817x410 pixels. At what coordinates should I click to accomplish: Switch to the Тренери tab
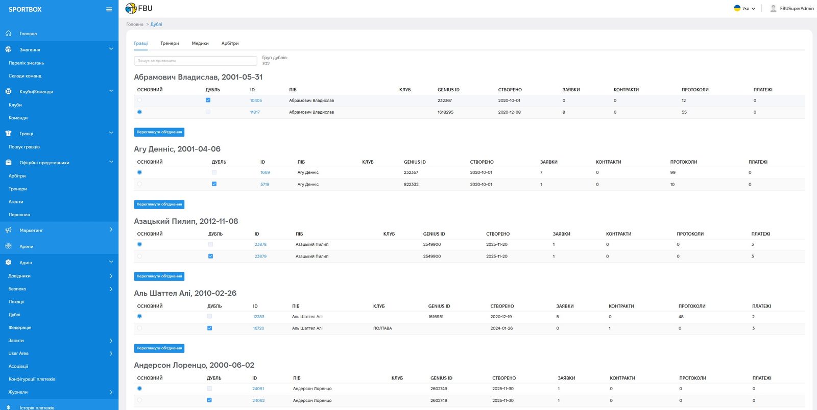(x=170, y=43)
